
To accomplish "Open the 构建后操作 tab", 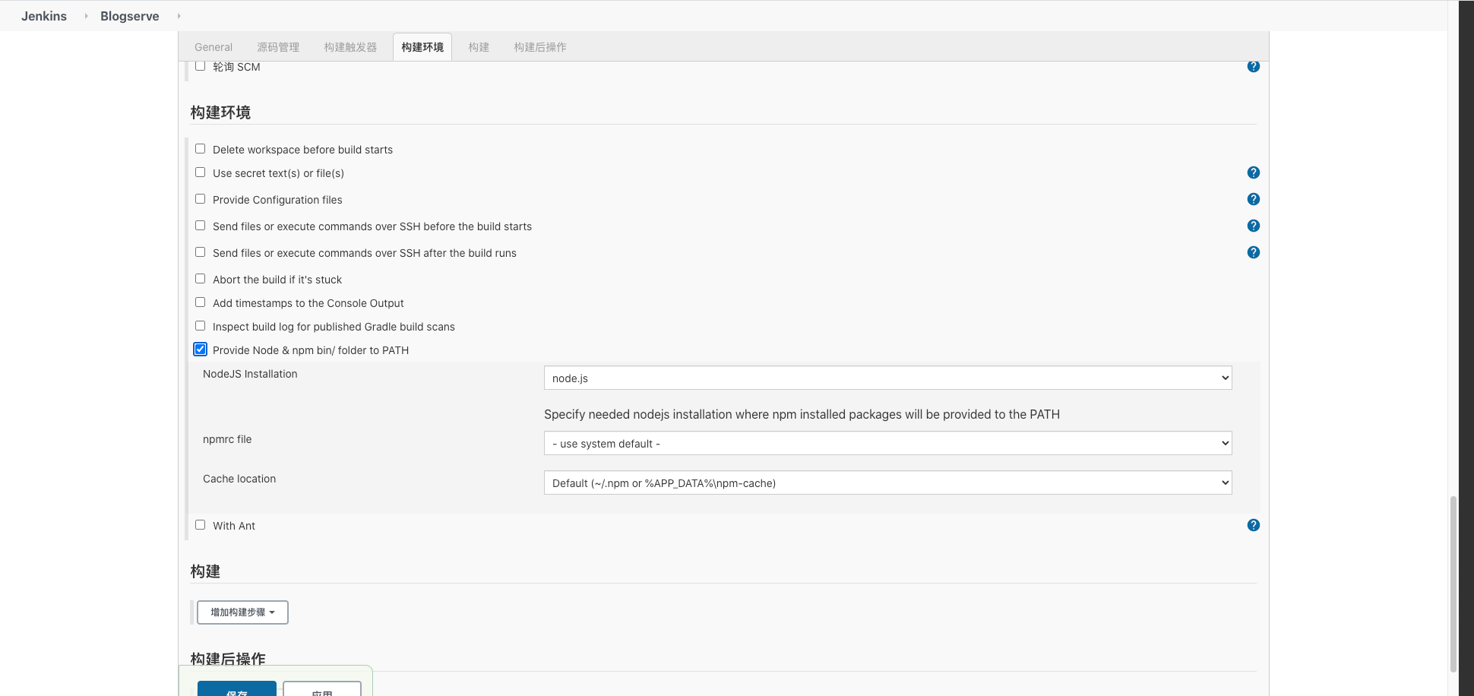I will (540, 46).
